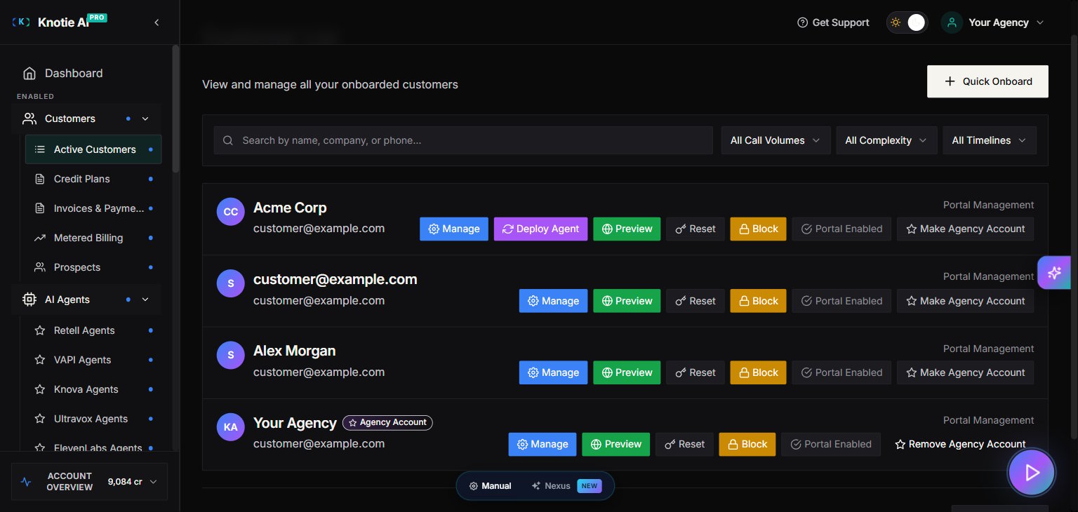The height and width of the screenshot is (512, 1078).
Task: Reset password for Acme Corp
Action: 696,229
